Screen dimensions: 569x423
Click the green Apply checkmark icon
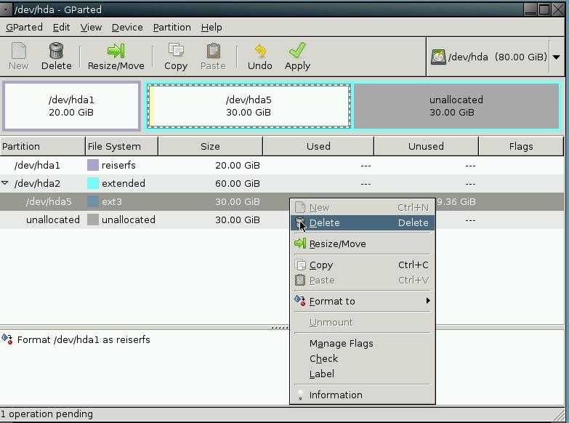tap(297, 51)
